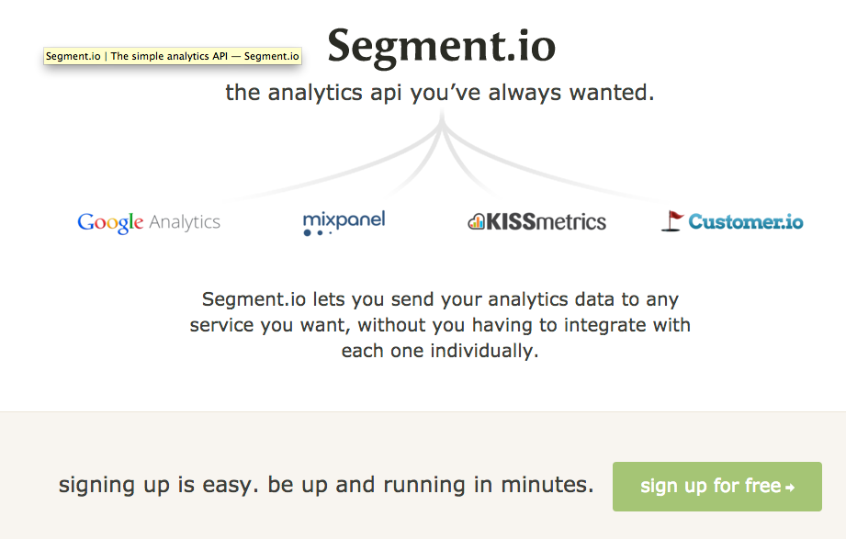Click the dots beneath the mixpanel wordmark
The image size is (846, 539).
click(x=318, y=233)
